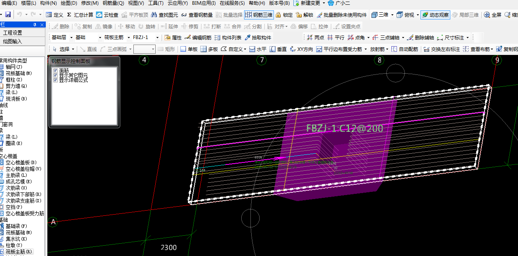Toggle the 面筋 checkbox
The width and height of the screenshot is (518, 256).
[x=56, y=70]
